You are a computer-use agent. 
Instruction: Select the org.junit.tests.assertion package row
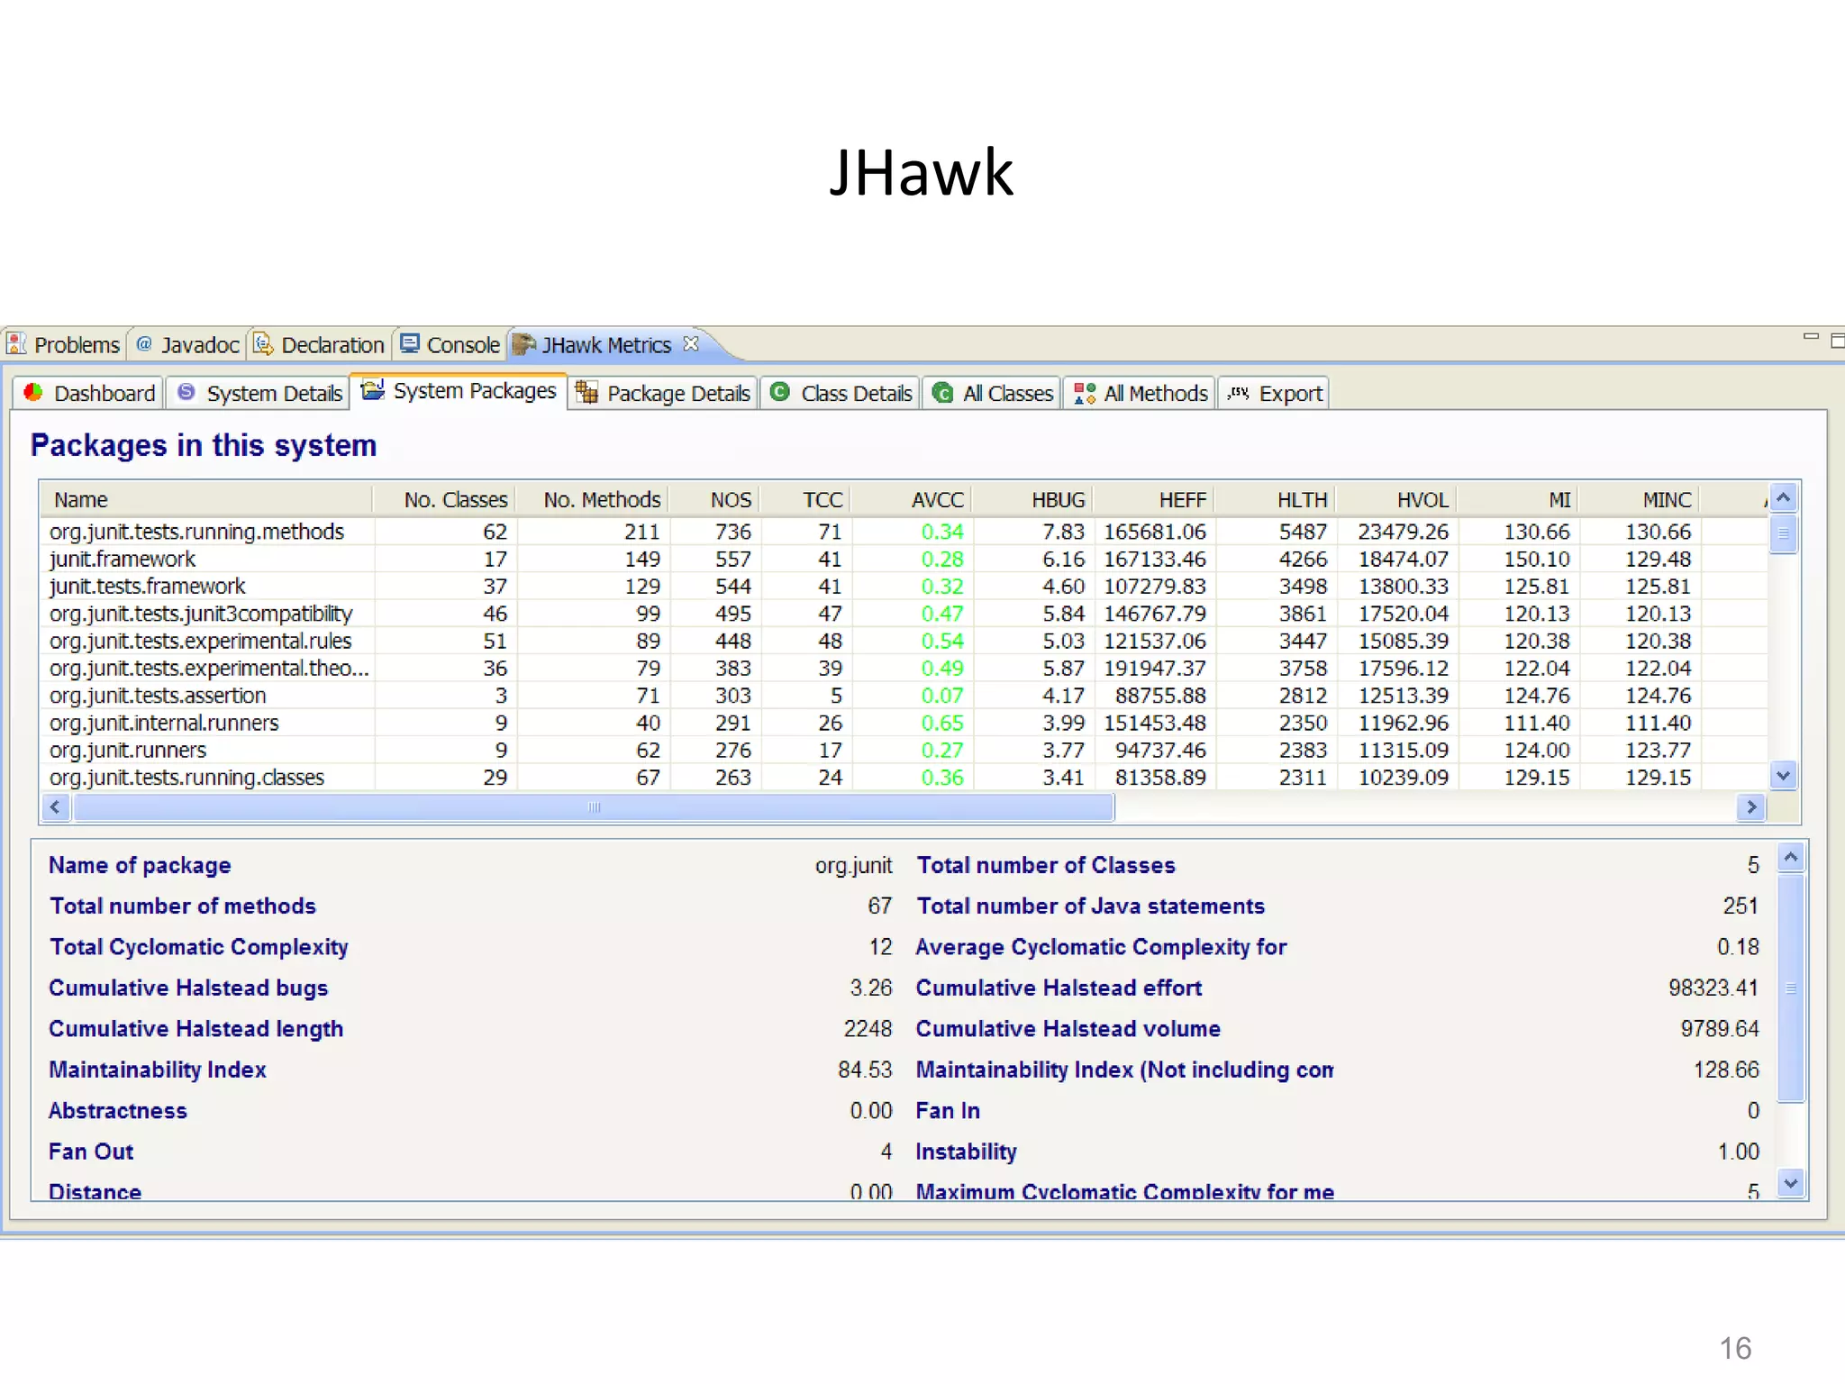point(904,696)
